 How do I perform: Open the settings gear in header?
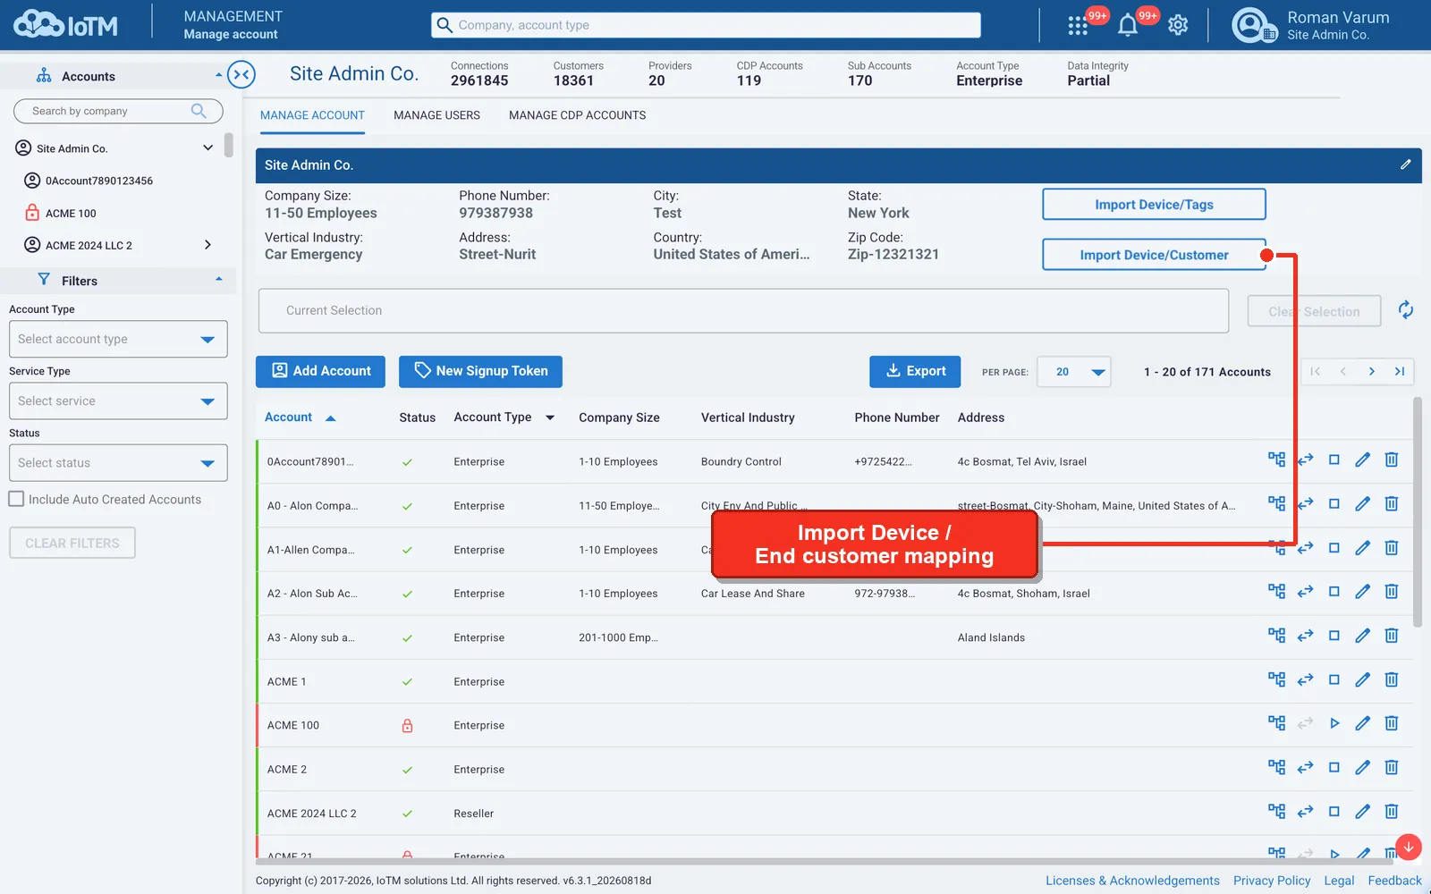(1178, 26)
